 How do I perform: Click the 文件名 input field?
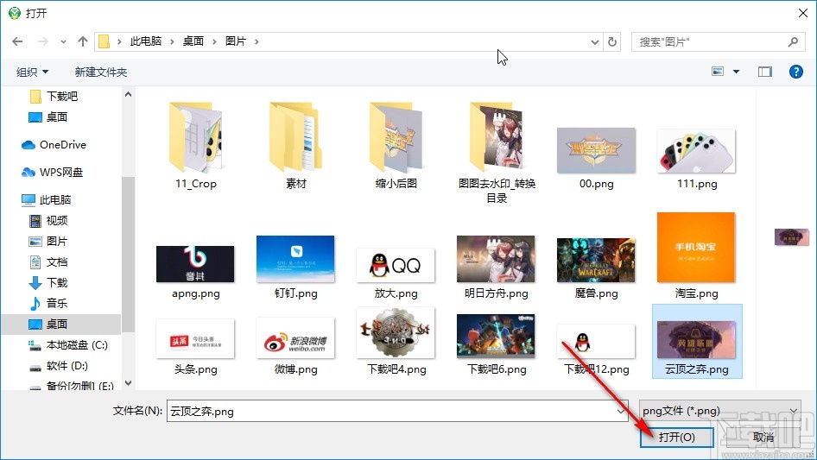(x=397, y=411)
